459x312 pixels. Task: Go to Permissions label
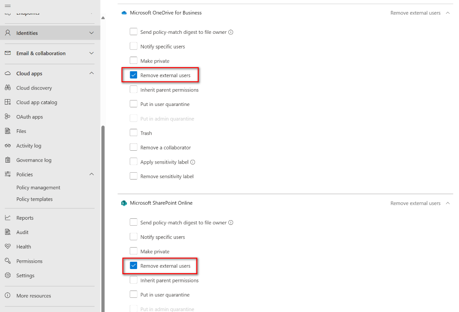click(29, 261)
